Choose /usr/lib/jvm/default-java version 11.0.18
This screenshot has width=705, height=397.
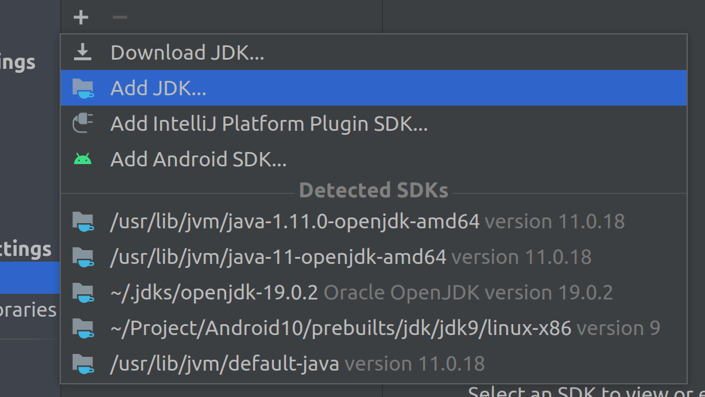tap(374, 363)
